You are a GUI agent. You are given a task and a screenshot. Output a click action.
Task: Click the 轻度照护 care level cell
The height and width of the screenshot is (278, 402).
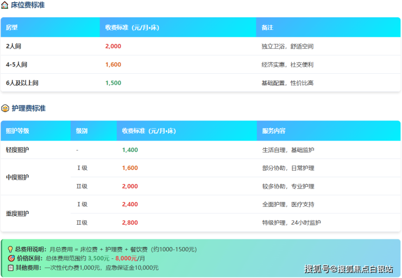pos(17,150)
